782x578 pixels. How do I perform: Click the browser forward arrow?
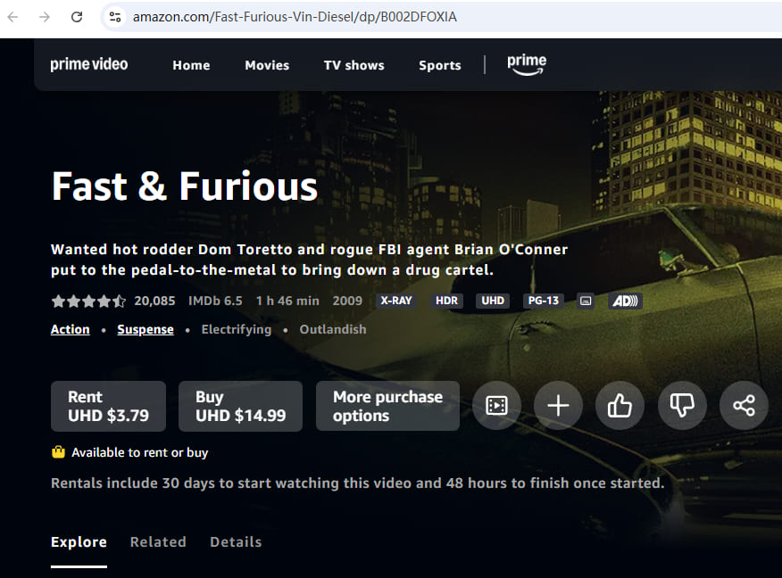tap(45, 17)
